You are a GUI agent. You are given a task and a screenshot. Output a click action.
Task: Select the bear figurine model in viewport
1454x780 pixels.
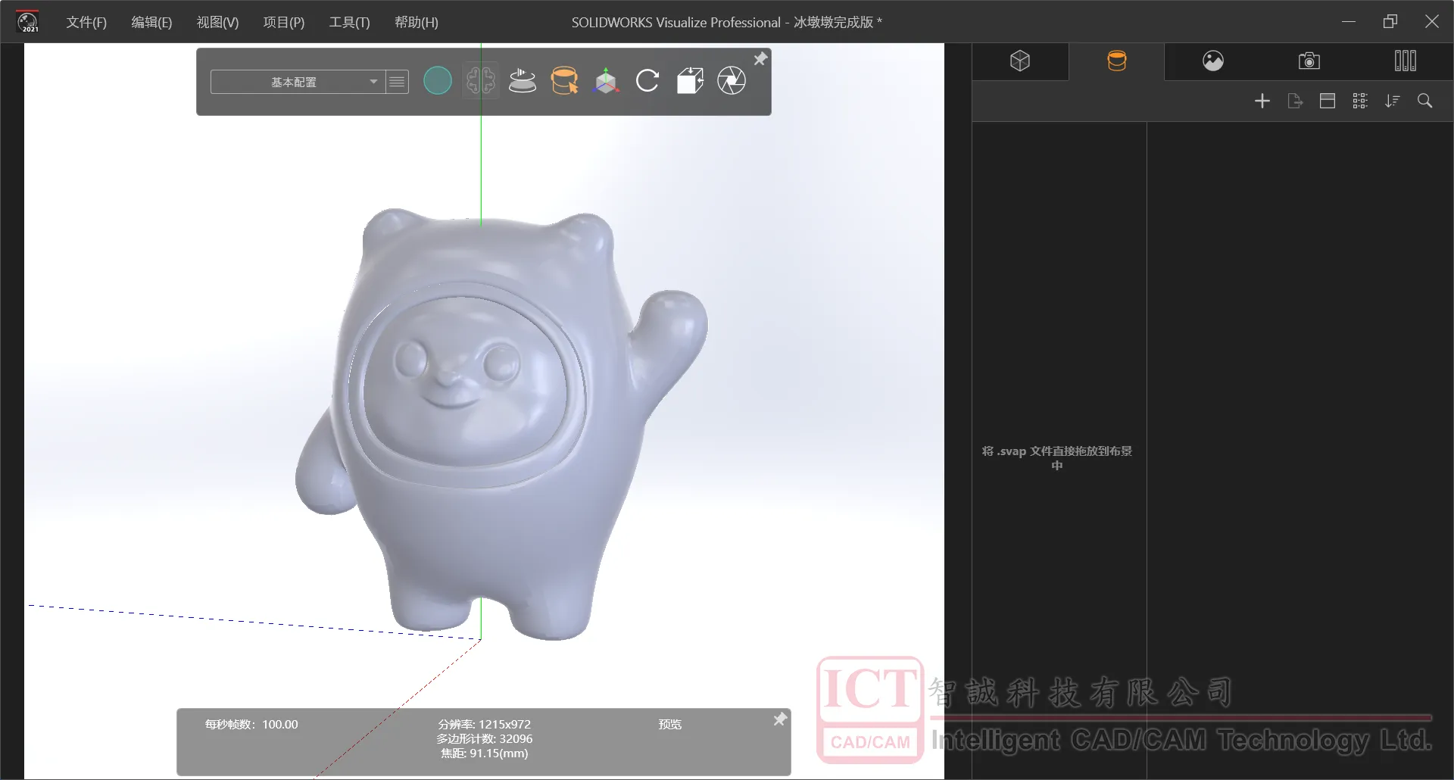click(485, 424)
